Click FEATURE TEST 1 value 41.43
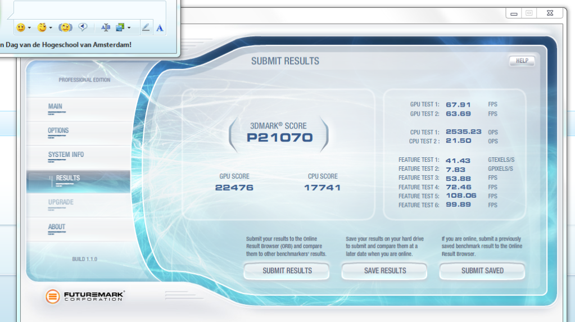This screenshot has width=575, height=322. click(x=458, y=161)
